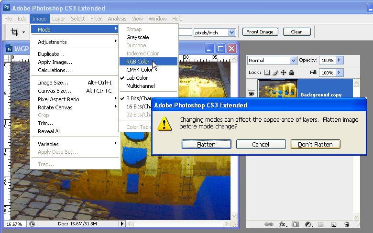Image resolution: width=373 pixels, height=233 pixels.
Task: Click Cancel in the mode change dialog
Action: click(x=261, y=144)
